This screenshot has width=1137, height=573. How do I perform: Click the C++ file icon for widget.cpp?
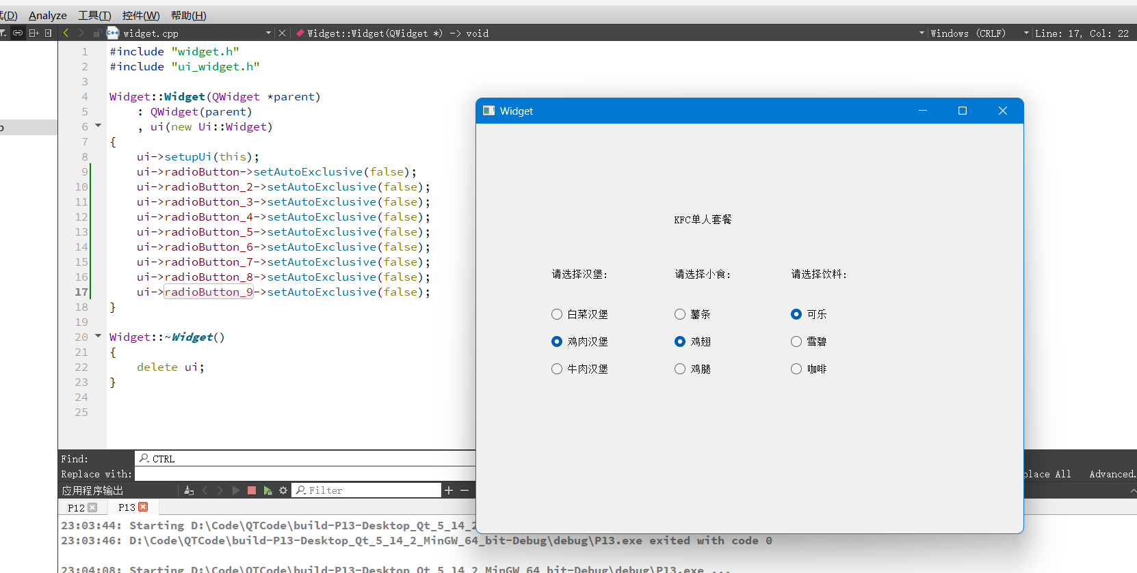(x=113, y=33)
